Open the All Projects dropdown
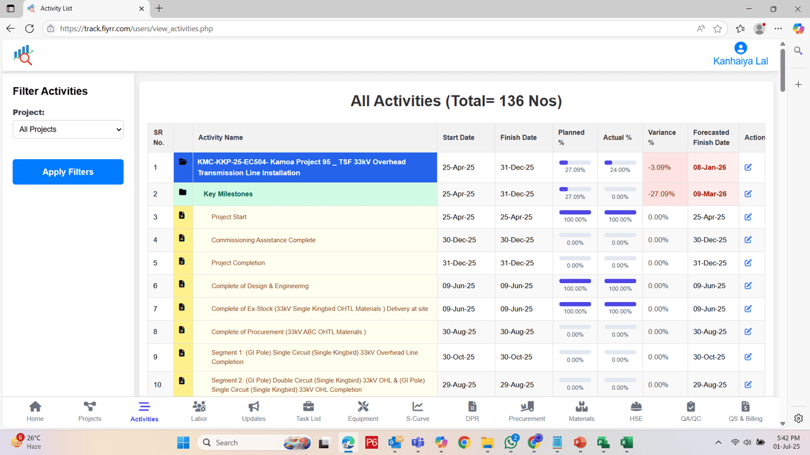Screen dimensions: 810x455 [x=68, y=129]
